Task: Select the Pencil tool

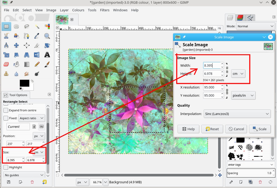Action: pyautogui.click(x=37, y=64)
